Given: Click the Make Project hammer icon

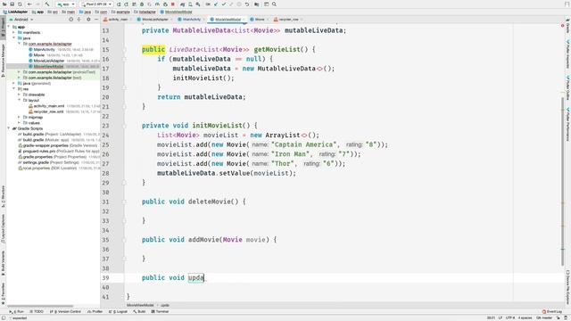Looking at the screenshot, I should coord(47,4).
